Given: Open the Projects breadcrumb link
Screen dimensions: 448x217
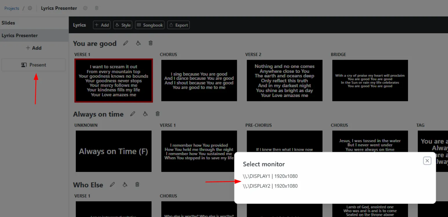Looking at the screenshot, I should tap(12, 8).
